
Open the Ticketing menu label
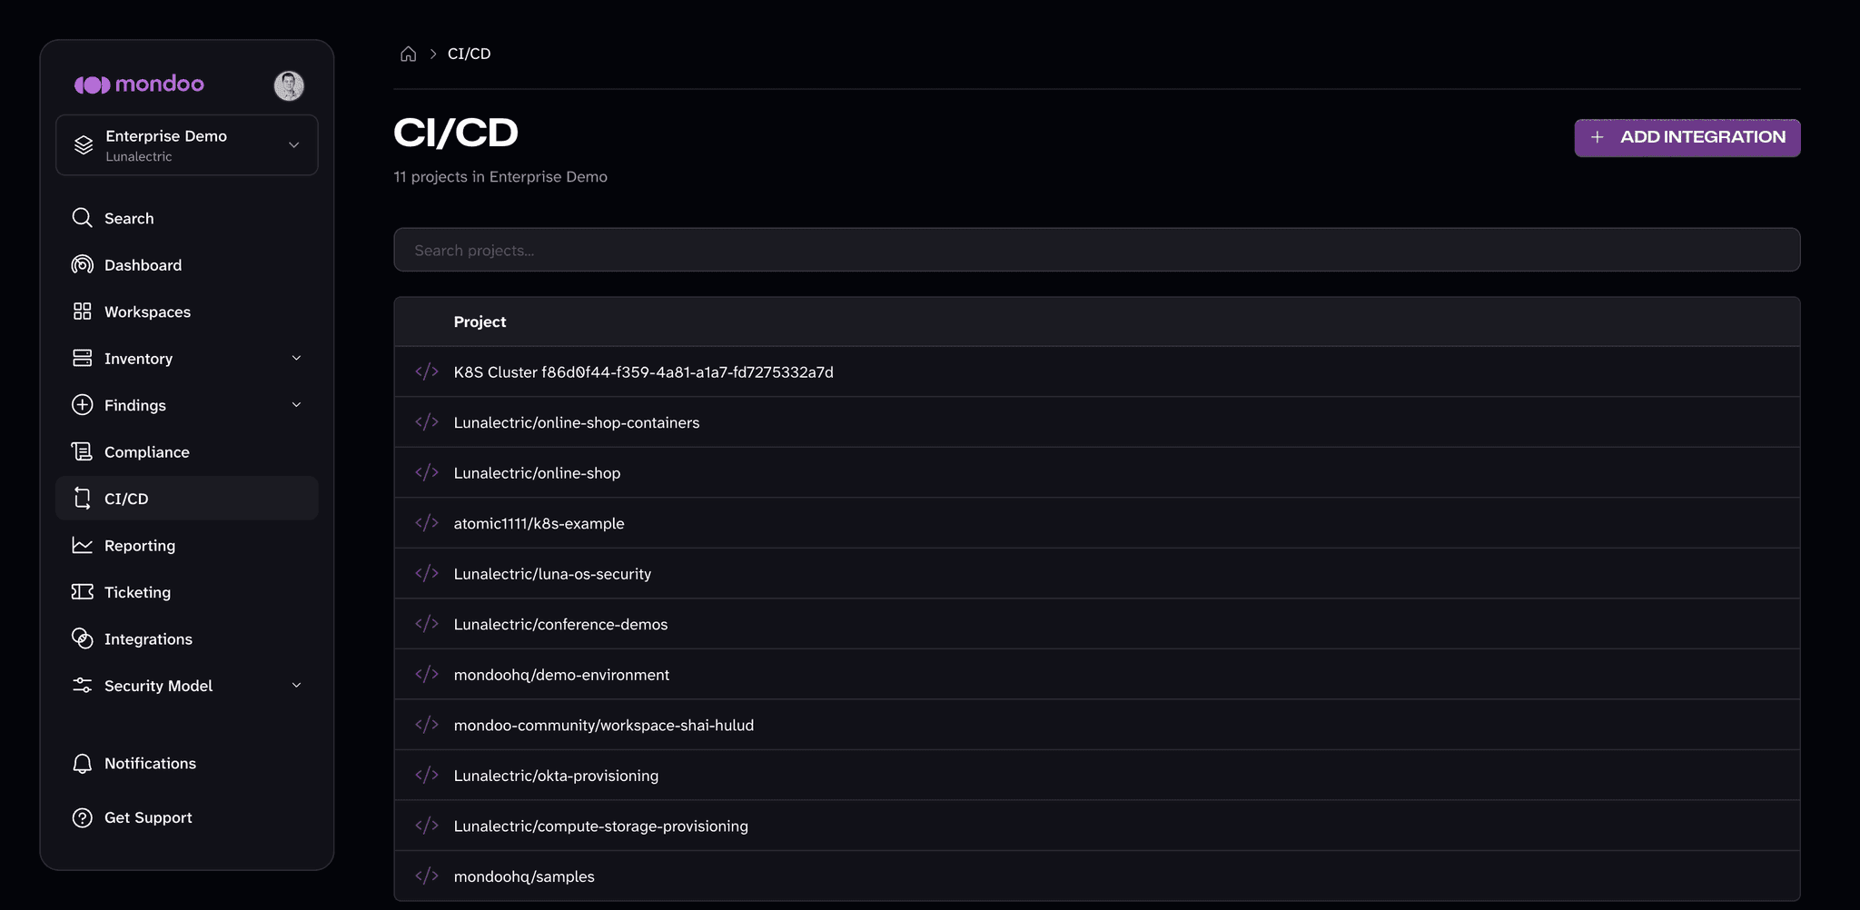[137, 592]
